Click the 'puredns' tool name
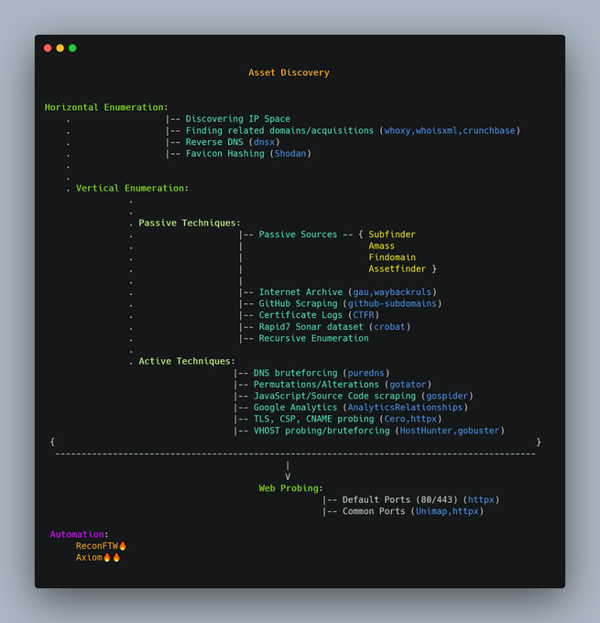 pyautogui.click(x=366, y=373)
